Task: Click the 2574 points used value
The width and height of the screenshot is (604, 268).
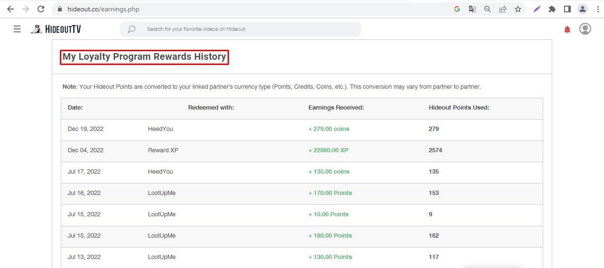Action: tap(435, 150)
